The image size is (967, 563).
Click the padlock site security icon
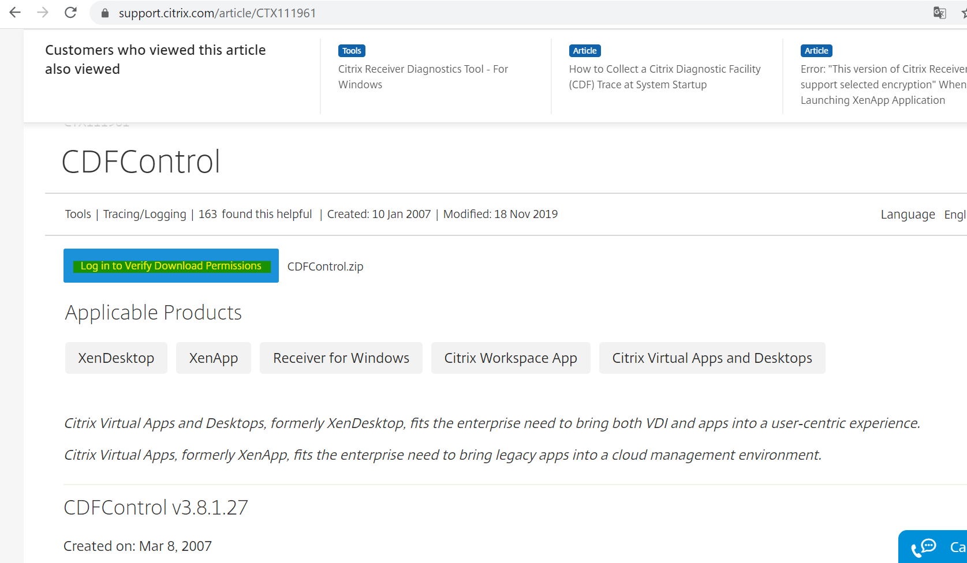[105, 13]
